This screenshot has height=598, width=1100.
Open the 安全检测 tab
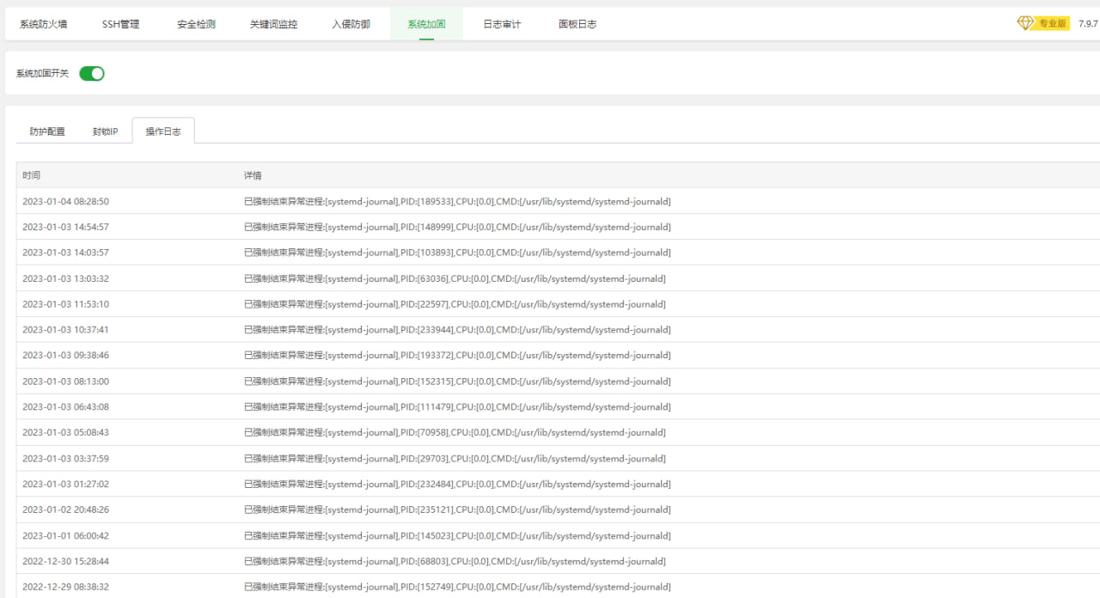pos(196,24)
